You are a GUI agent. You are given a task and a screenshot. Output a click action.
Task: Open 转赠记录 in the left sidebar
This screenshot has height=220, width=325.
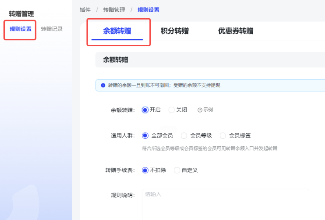point(52,29)
